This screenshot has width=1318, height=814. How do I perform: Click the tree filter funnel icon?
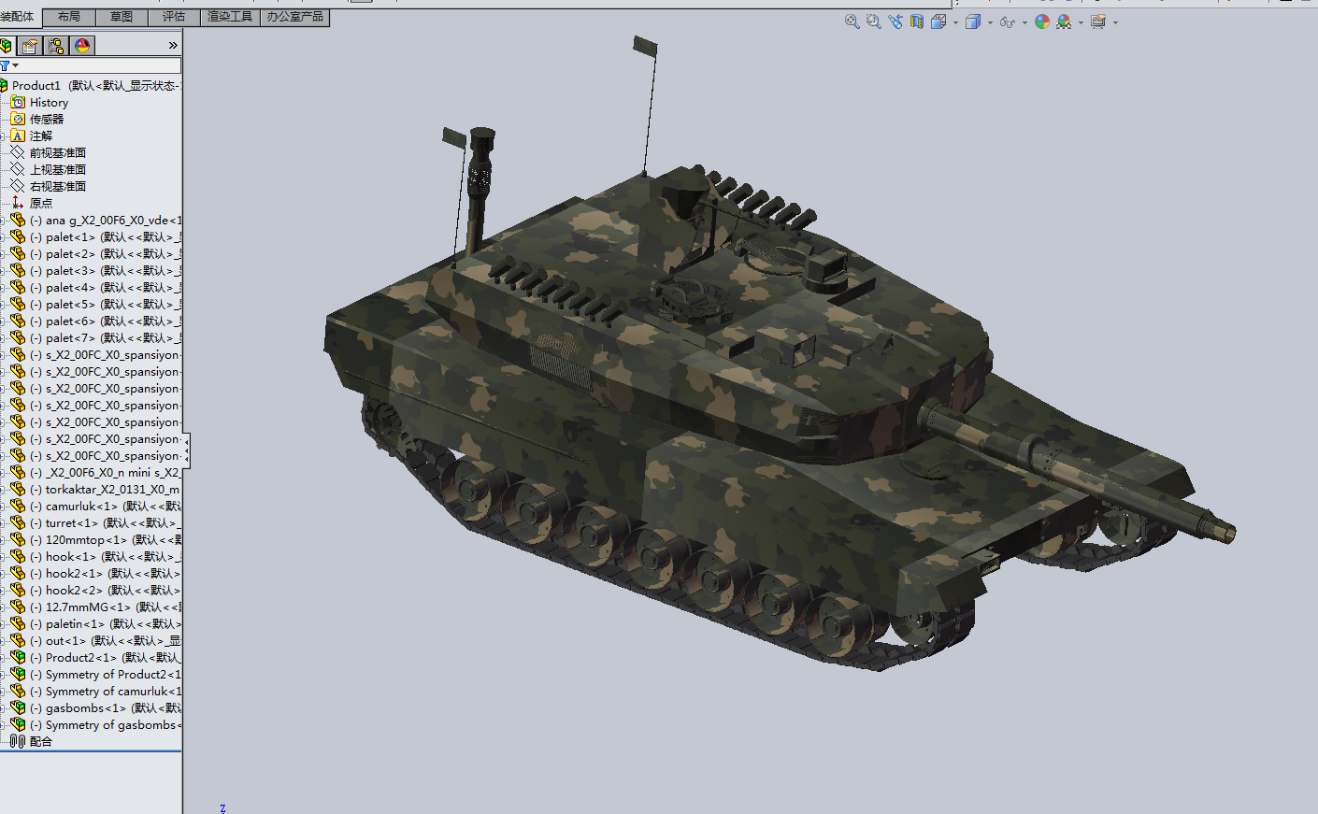5,65
